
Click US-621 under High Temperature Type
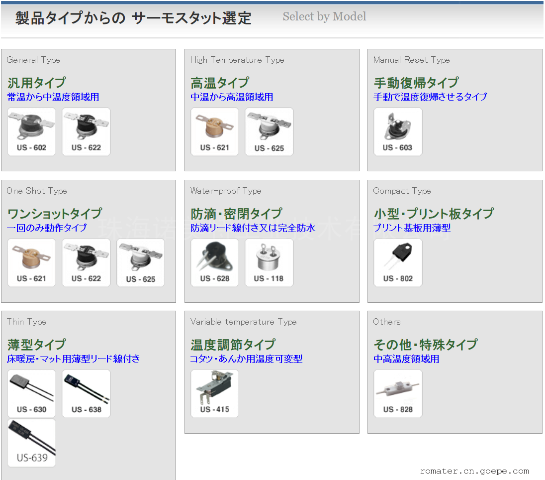click(x=215, y=131)
